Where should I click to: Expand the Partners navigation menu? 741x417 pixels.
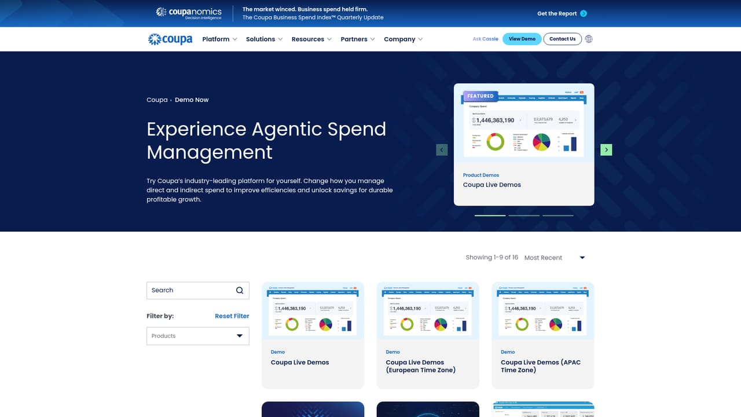tap(358, 39)
